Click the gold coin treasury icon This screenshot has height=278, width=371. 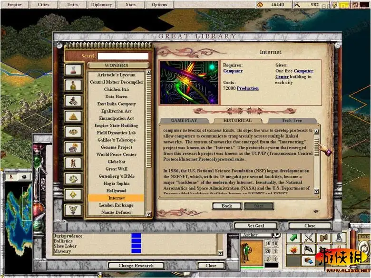(x=260, y=4)
